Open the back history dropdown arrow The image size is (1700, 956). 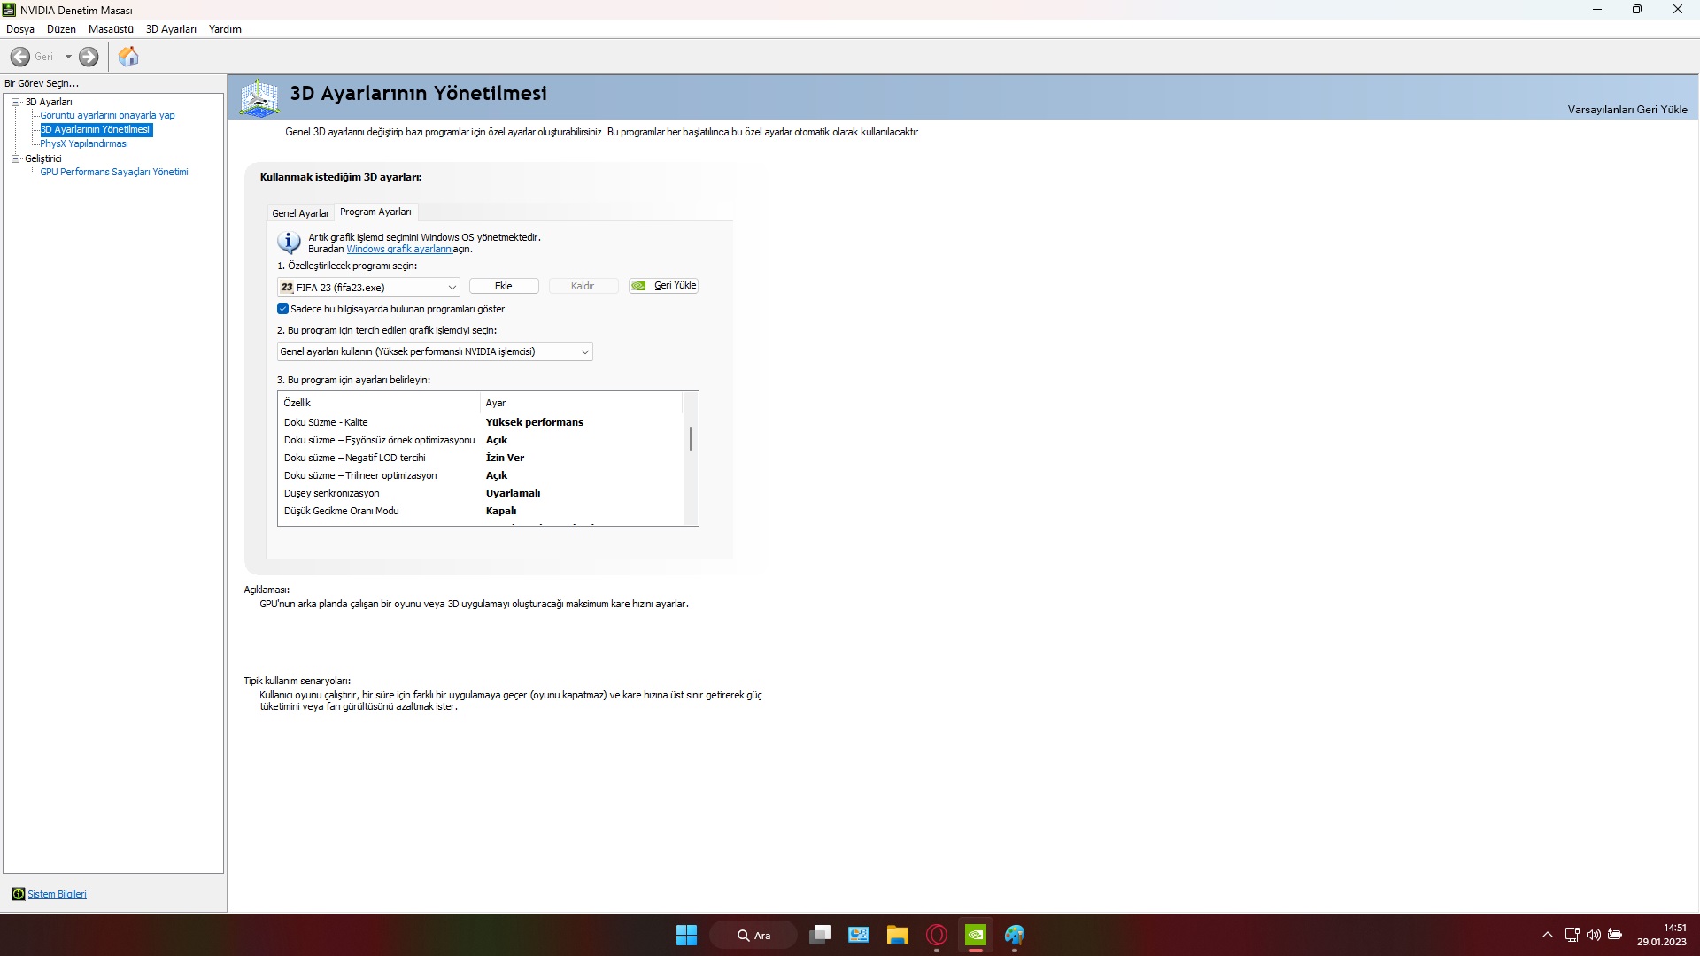click(68, 57)
